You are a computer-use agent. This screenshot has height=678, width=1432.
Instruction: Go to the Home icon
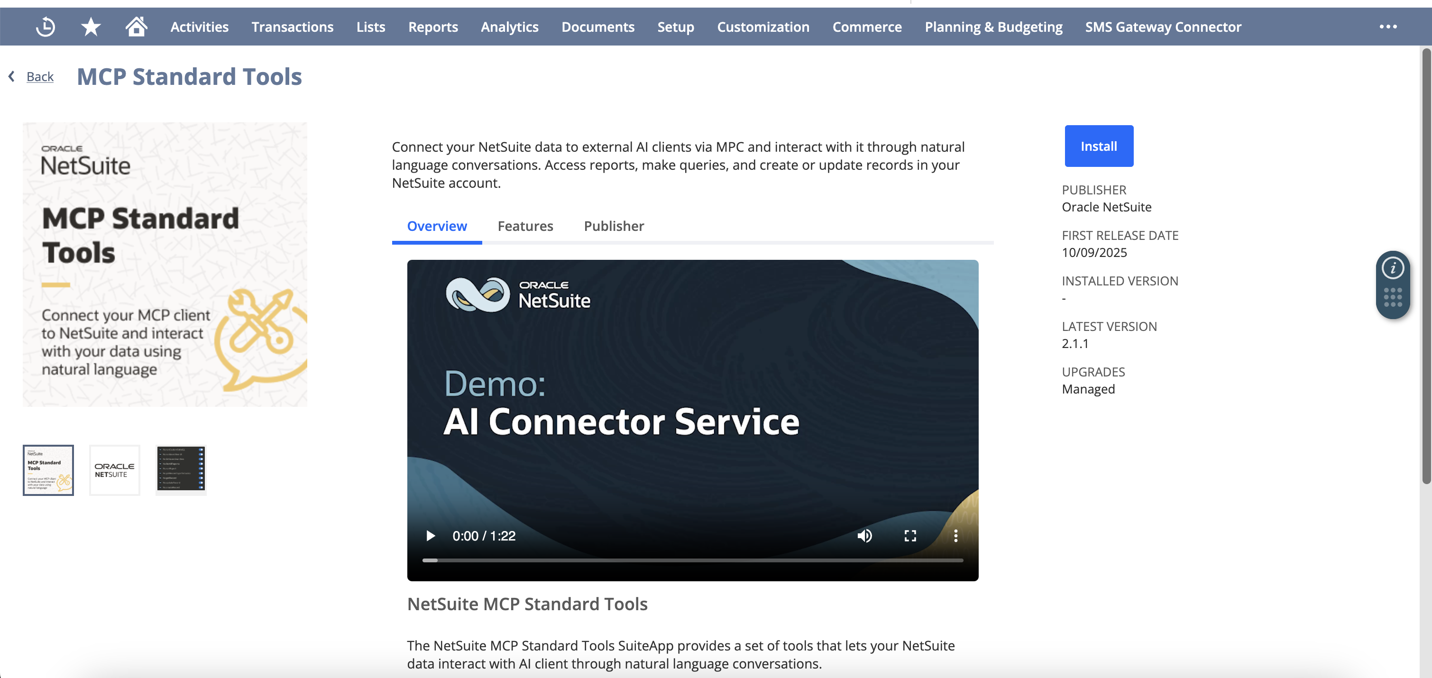[x=136, y=26]
